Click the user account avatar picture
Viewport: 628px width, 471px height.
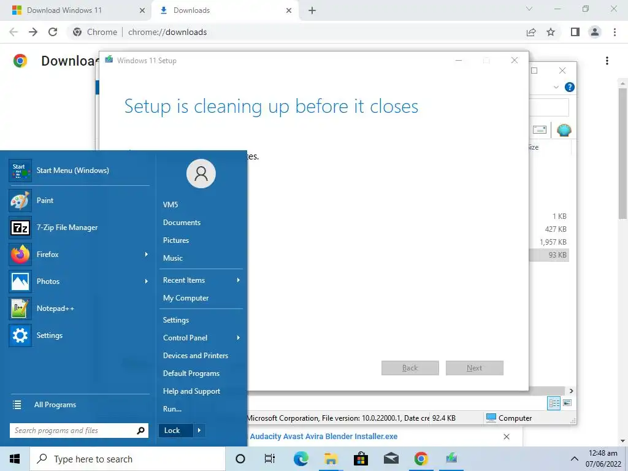(x=201, y=174)
